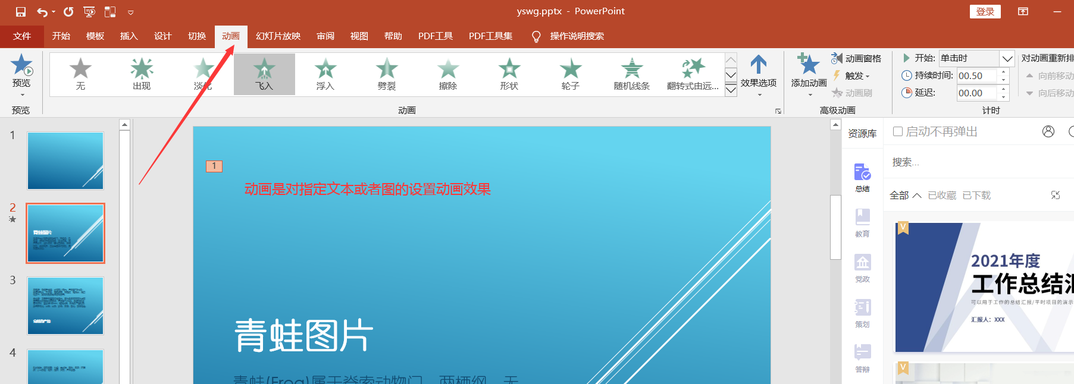
Task: Click 添加动画 add animation button
Action: 809,75
